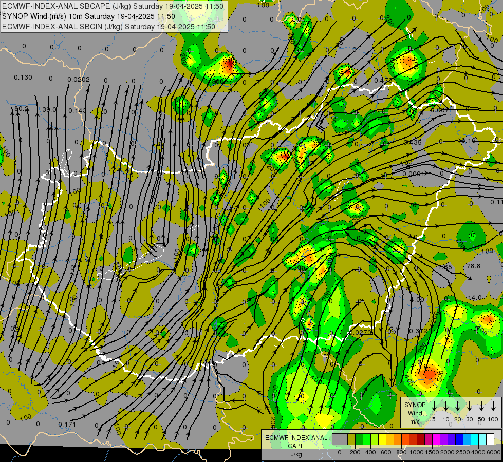Viewport: 503px width, 462px height.
Task: Select the 5 m/s wind arrow in legend
Action: coord(434,406)
